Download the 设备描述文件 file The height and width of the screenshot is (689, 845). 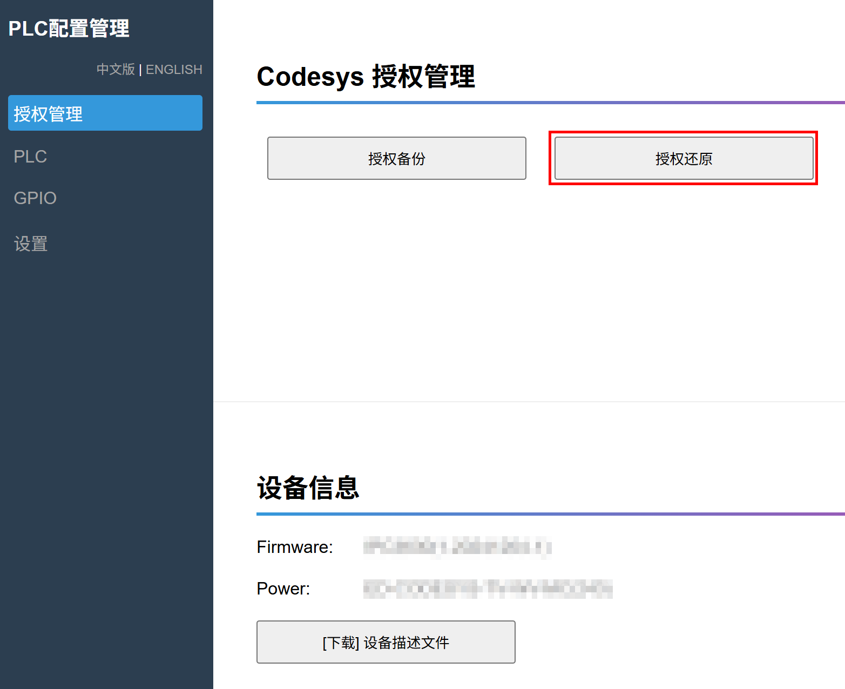386,642
